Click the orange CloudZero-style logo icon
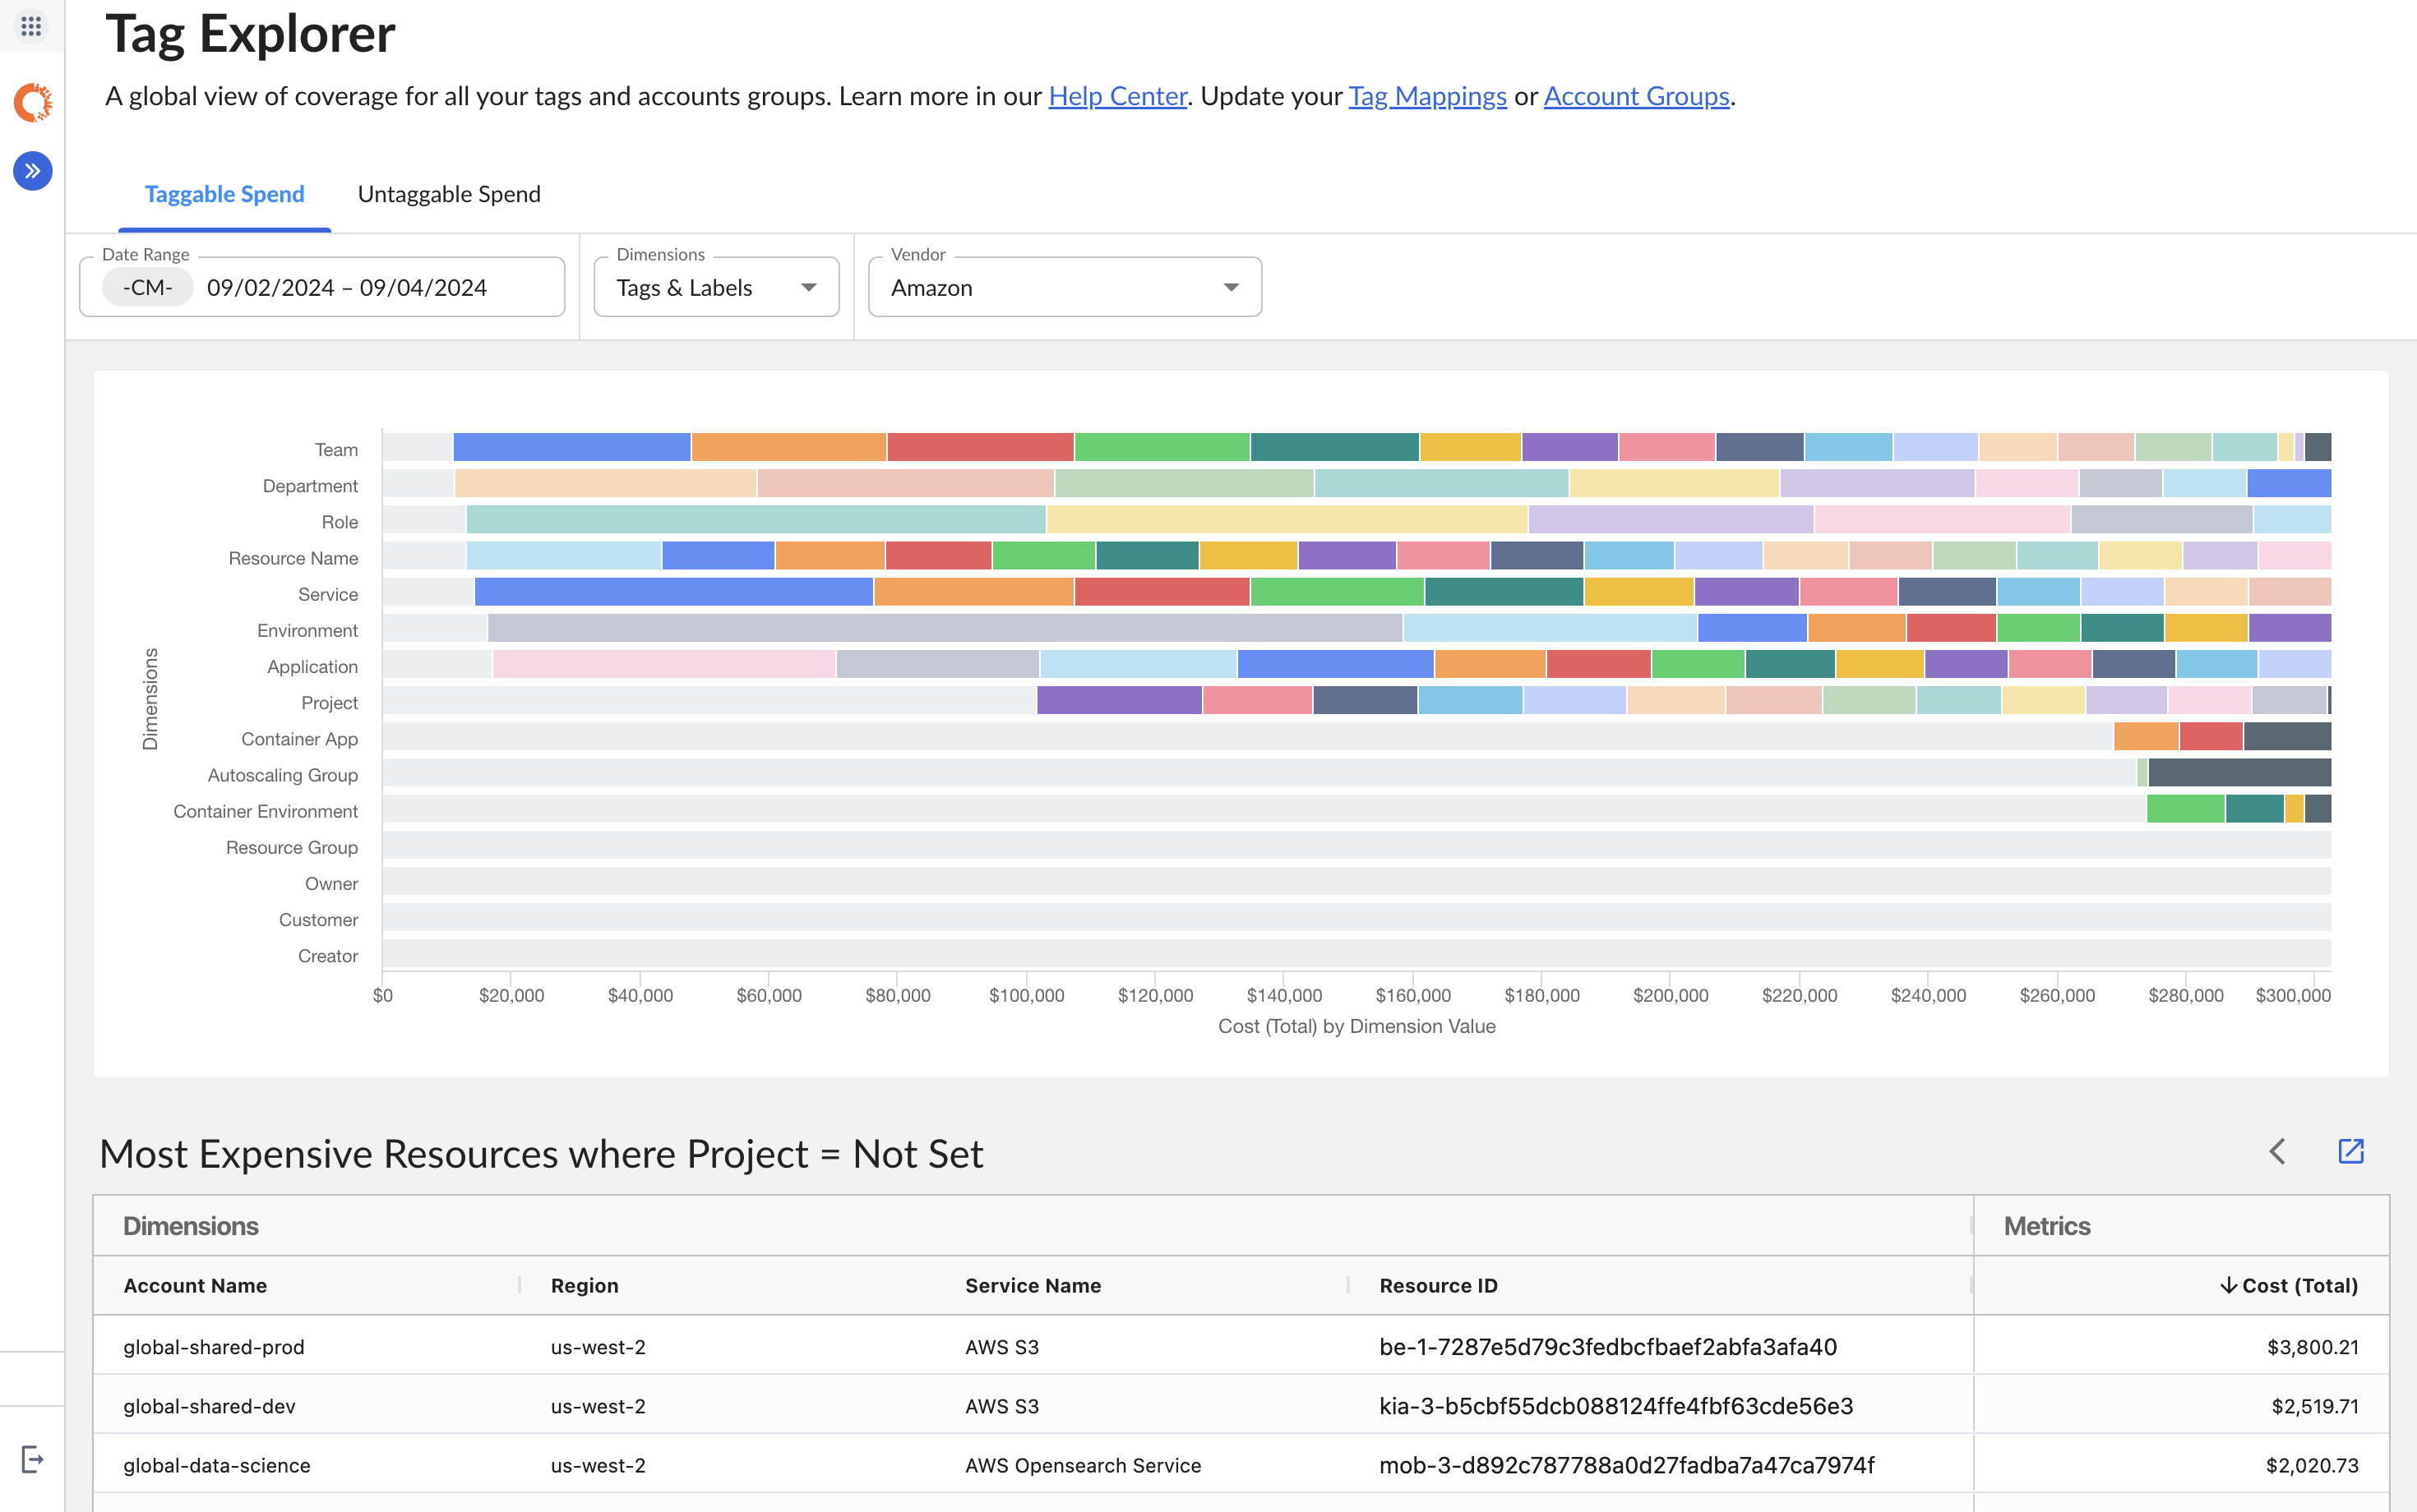Image resolution: width=2417 pixels, height=1512 pixels. tap(33, 102)
